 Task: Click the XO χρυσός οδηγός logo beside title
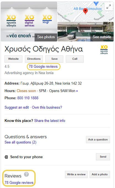tap(104, 50)
